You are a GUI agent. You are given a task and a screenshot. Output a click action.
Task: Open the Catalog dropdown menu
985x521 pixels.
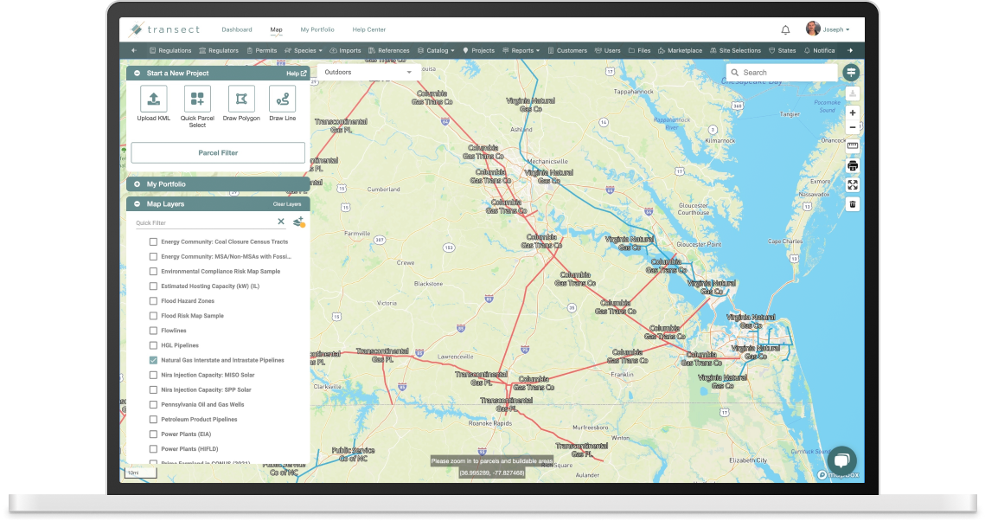[436, 50]
